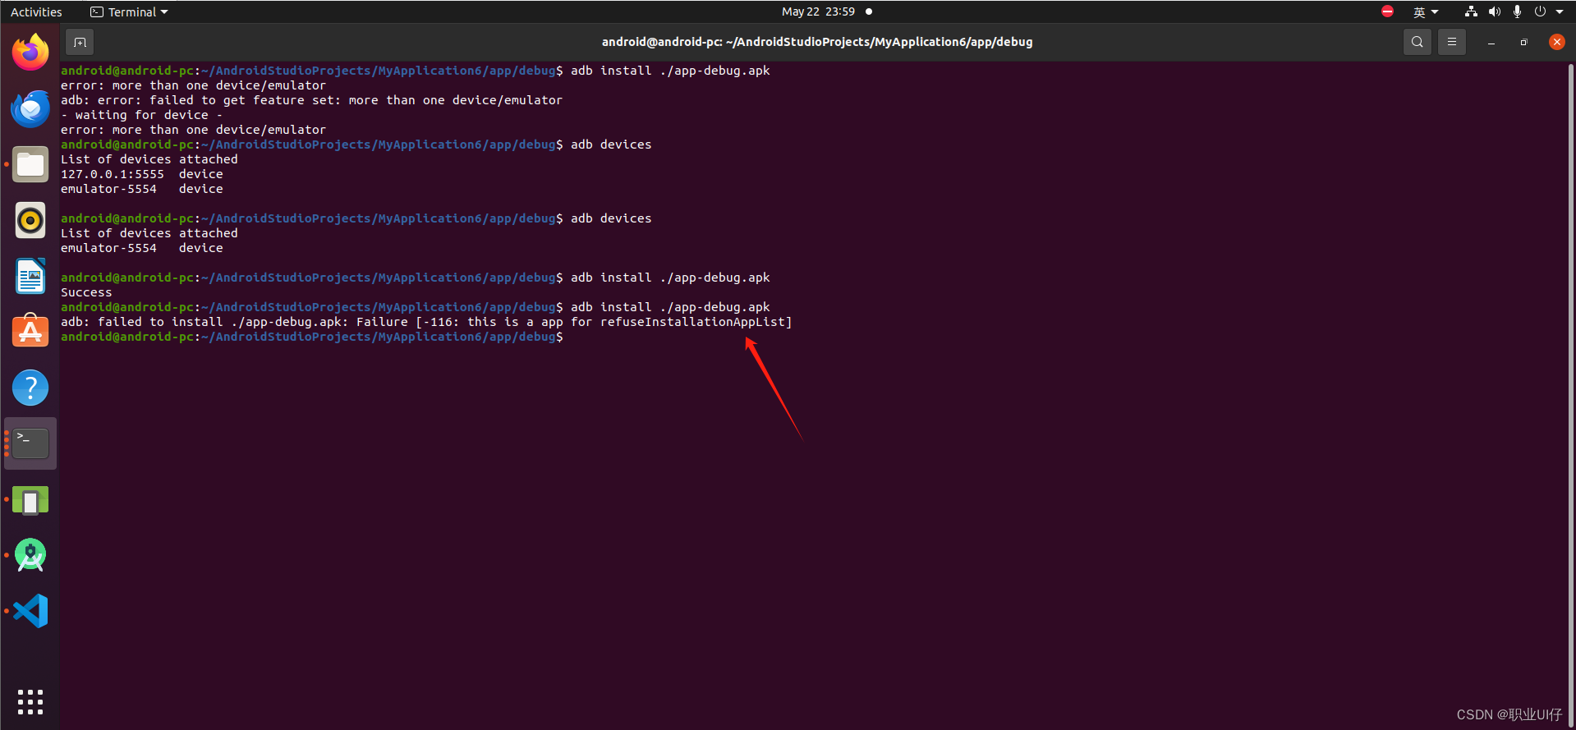The image size is (1576, 730).
Task: Open terminal search
Action: [x=1417, y=42]
